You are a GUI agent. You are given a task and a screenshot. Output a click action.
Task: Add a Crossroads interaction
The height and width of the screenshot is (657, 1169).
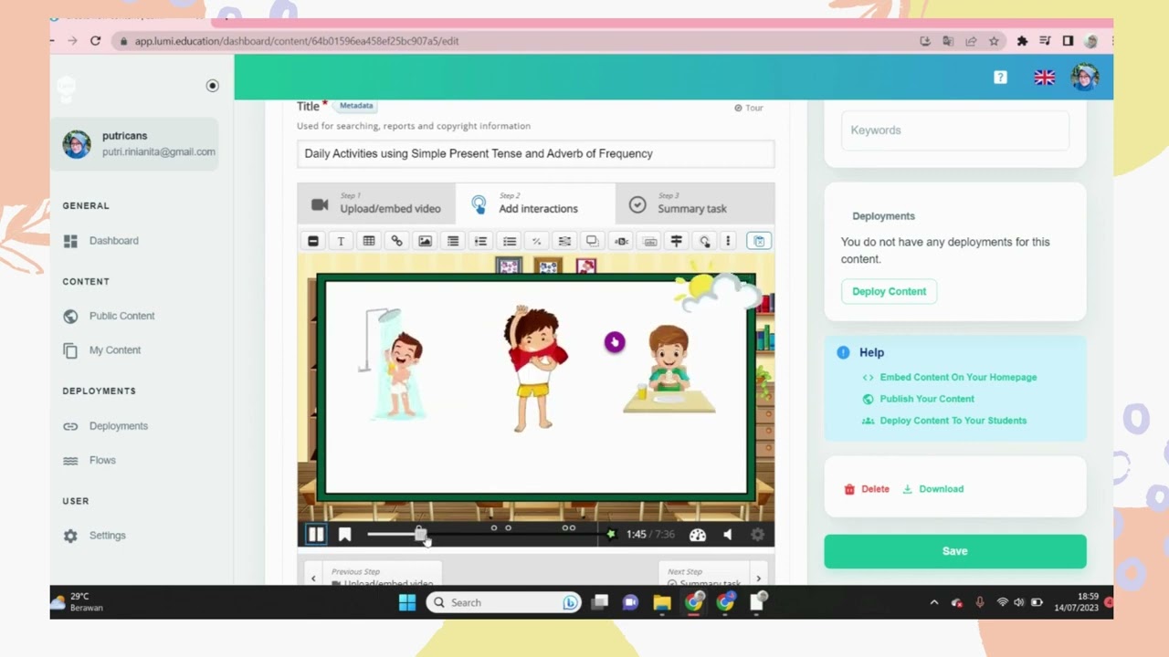(x=677, y=241)
